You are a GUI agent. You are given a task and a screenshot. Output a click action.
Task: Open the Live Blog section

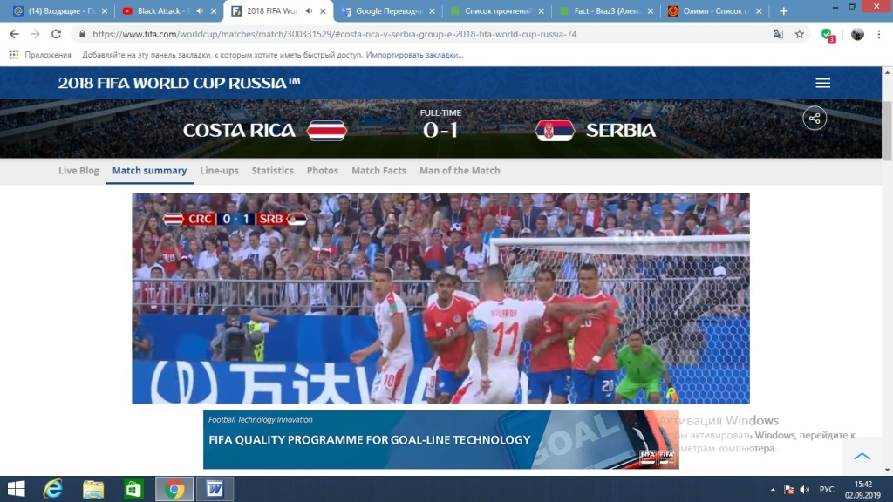[x=78, y=170]
